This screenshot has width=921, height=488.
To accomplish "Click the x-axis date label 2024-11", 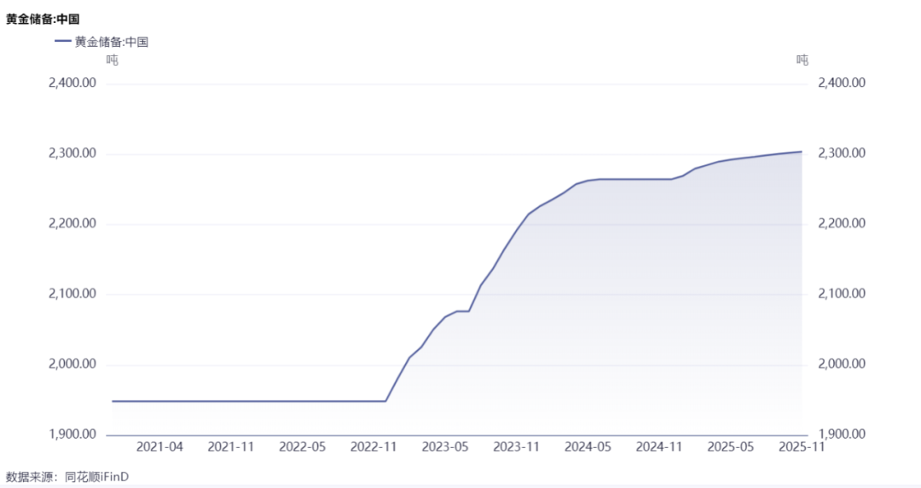I will tap(659, 447).
